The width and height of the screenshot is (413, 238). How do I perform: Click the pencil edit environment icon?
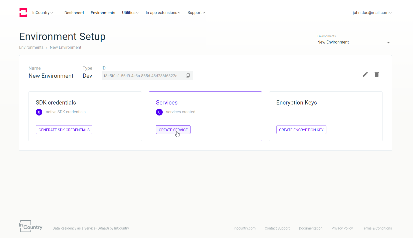365,74
